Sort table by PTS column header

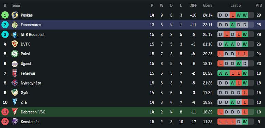point(259,5)
